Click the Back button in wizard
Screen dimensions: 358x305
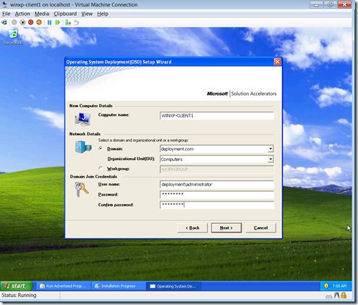(192, 227)
